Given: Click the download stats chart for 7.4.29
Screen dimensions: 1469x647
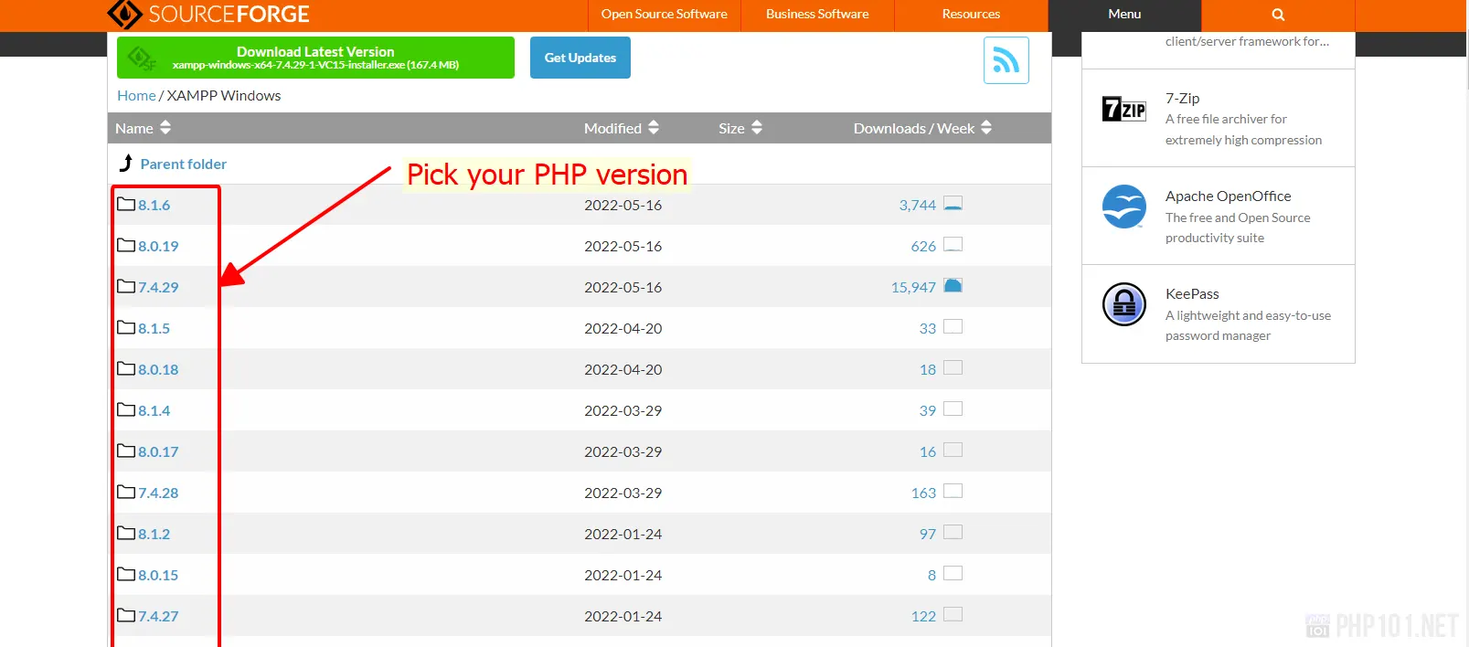Looking at the screenshot, I should 953,286.
